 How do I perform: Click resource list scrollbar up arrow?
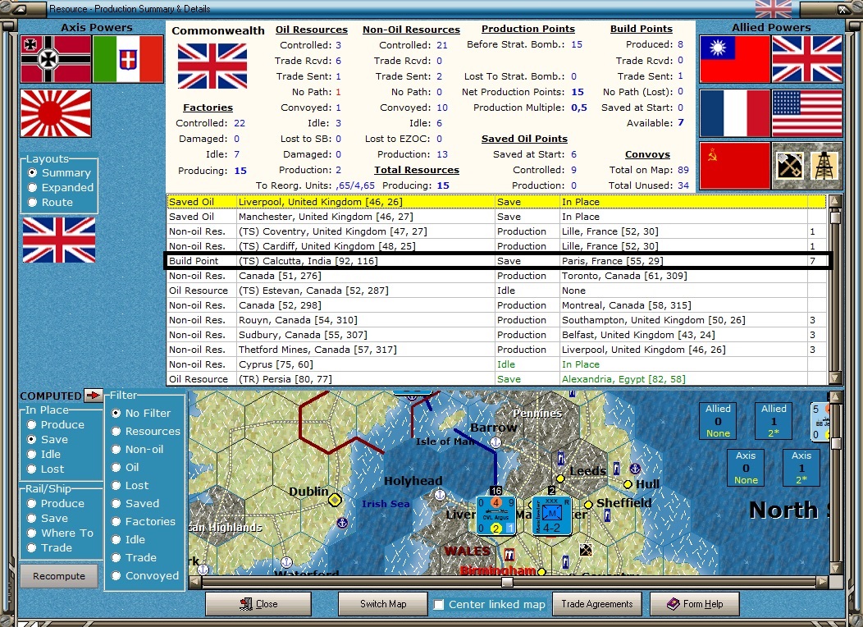click(x=835, y=200)
